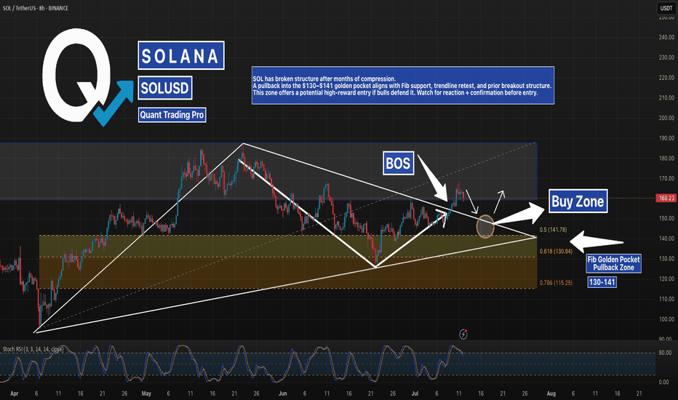The height and width of the screenshot is (400, 678).
Task: Click the 160.23 current price label
Action: [666, 198]
